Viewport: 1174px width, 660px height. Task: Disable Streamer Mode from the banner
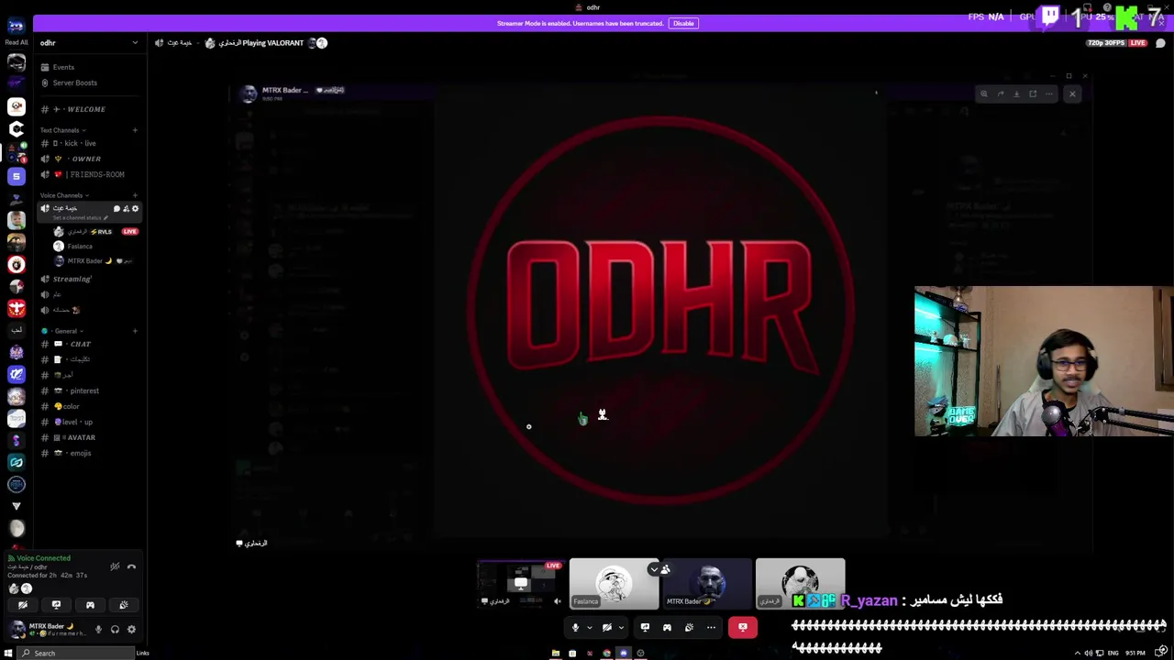pyautogui.click(x=683, y=23)
